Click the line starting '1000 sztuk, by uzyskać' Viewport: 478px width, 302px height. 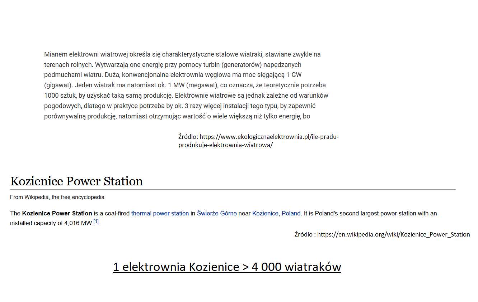(186, 96)
